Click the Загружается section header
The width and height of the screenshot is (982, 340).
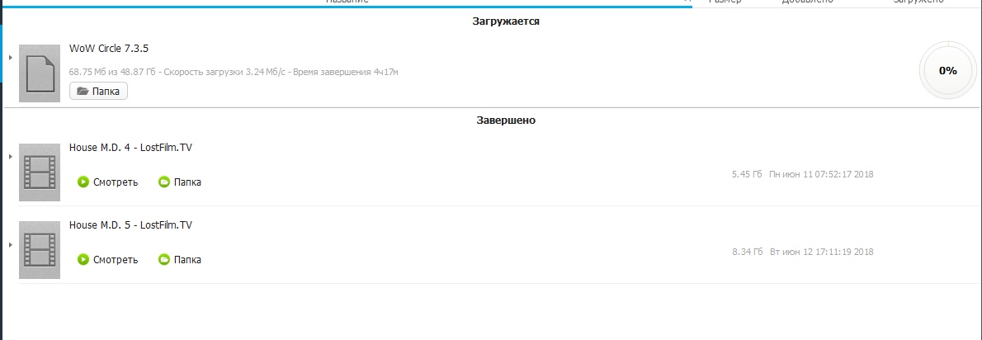(506, 21)
